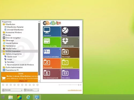Click the scroll down arrow of programs list
The width and height of the screenshot is (134, 100).
39,81
